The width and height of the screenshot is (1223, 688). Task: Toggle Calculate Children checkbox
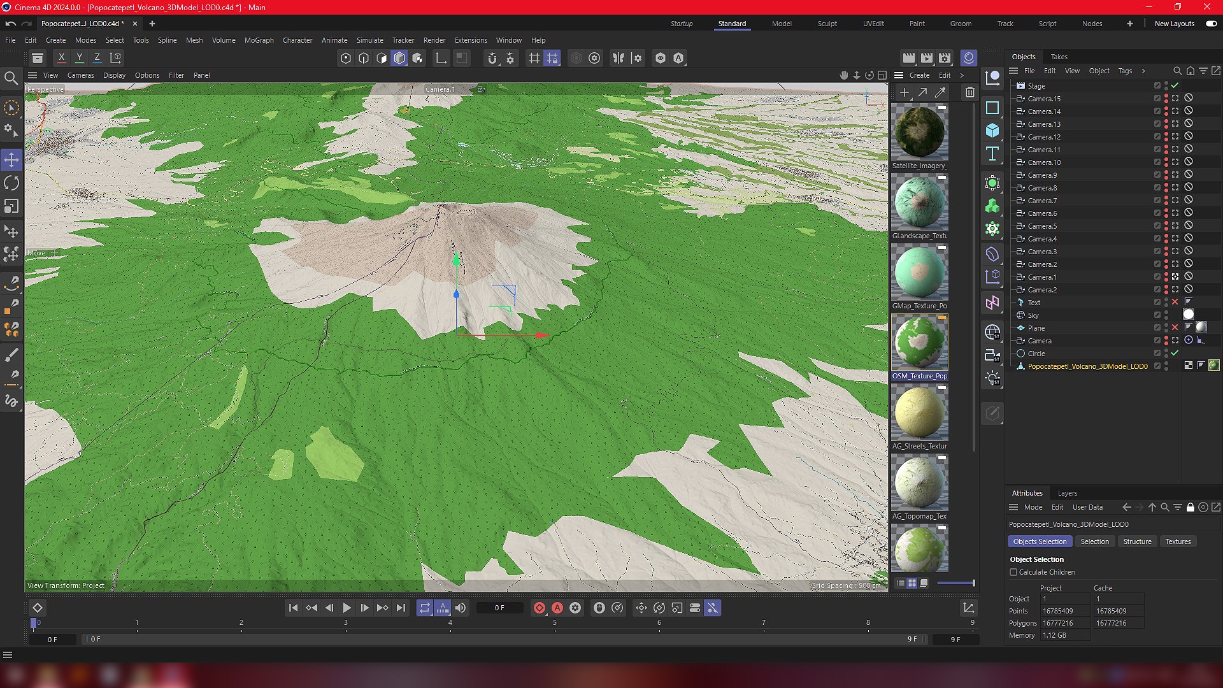coord(1013,572)
